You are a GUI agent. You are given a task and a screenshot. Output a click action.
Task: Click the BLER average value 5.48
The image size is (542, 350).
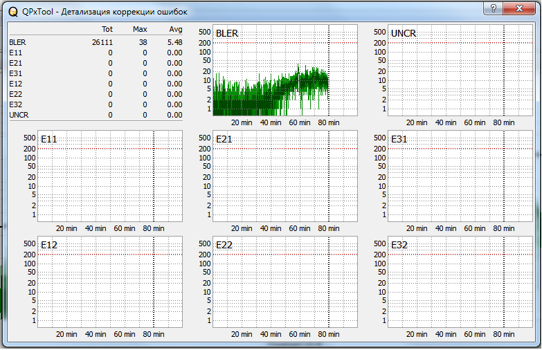(x=174, y=42)
